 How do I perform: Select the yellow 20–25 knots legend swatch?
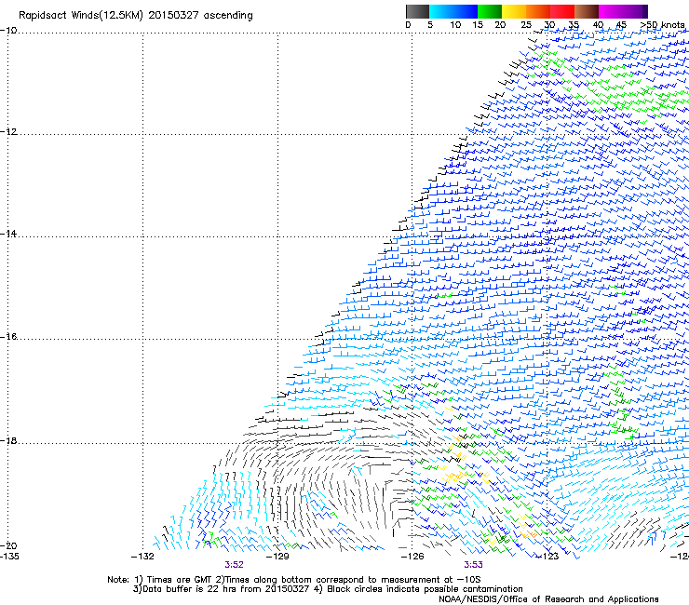point(514,11)
